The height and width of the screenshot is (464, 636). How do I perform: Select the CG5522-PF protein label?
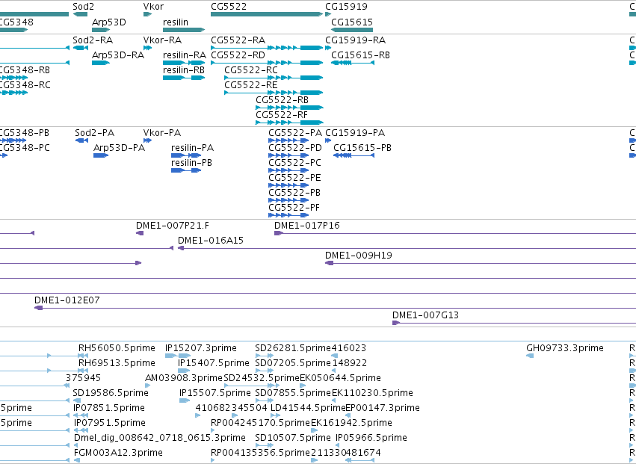[294, 208]
